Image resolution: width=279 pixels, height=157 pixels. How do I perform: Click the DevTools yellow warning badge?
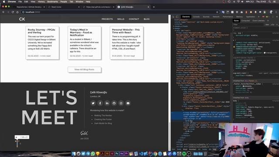pos(267,17)
